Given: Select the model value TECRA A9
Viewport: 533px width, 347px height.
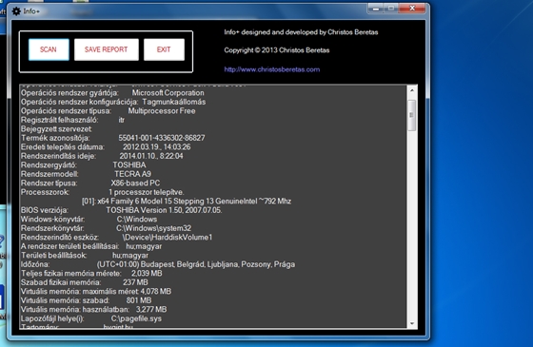Looking at the screenshot, I should (132, 174).
